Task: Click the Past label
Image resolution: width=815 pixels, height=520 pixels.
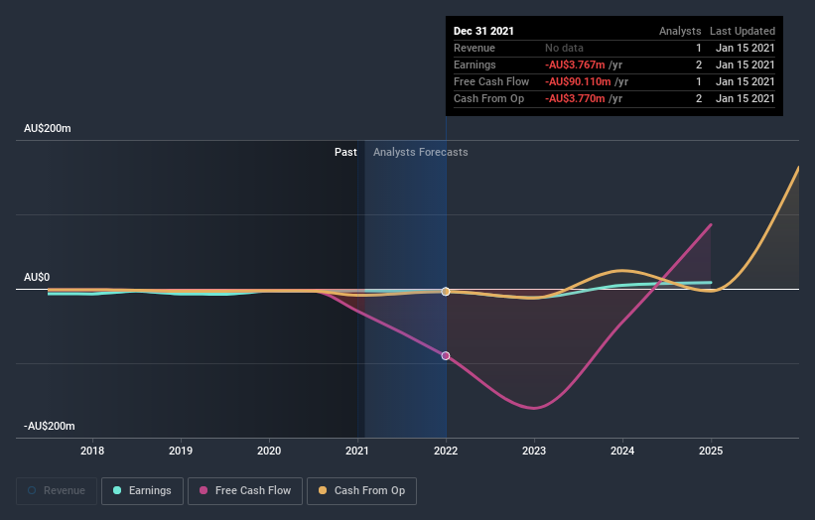Action: (345, 152)
